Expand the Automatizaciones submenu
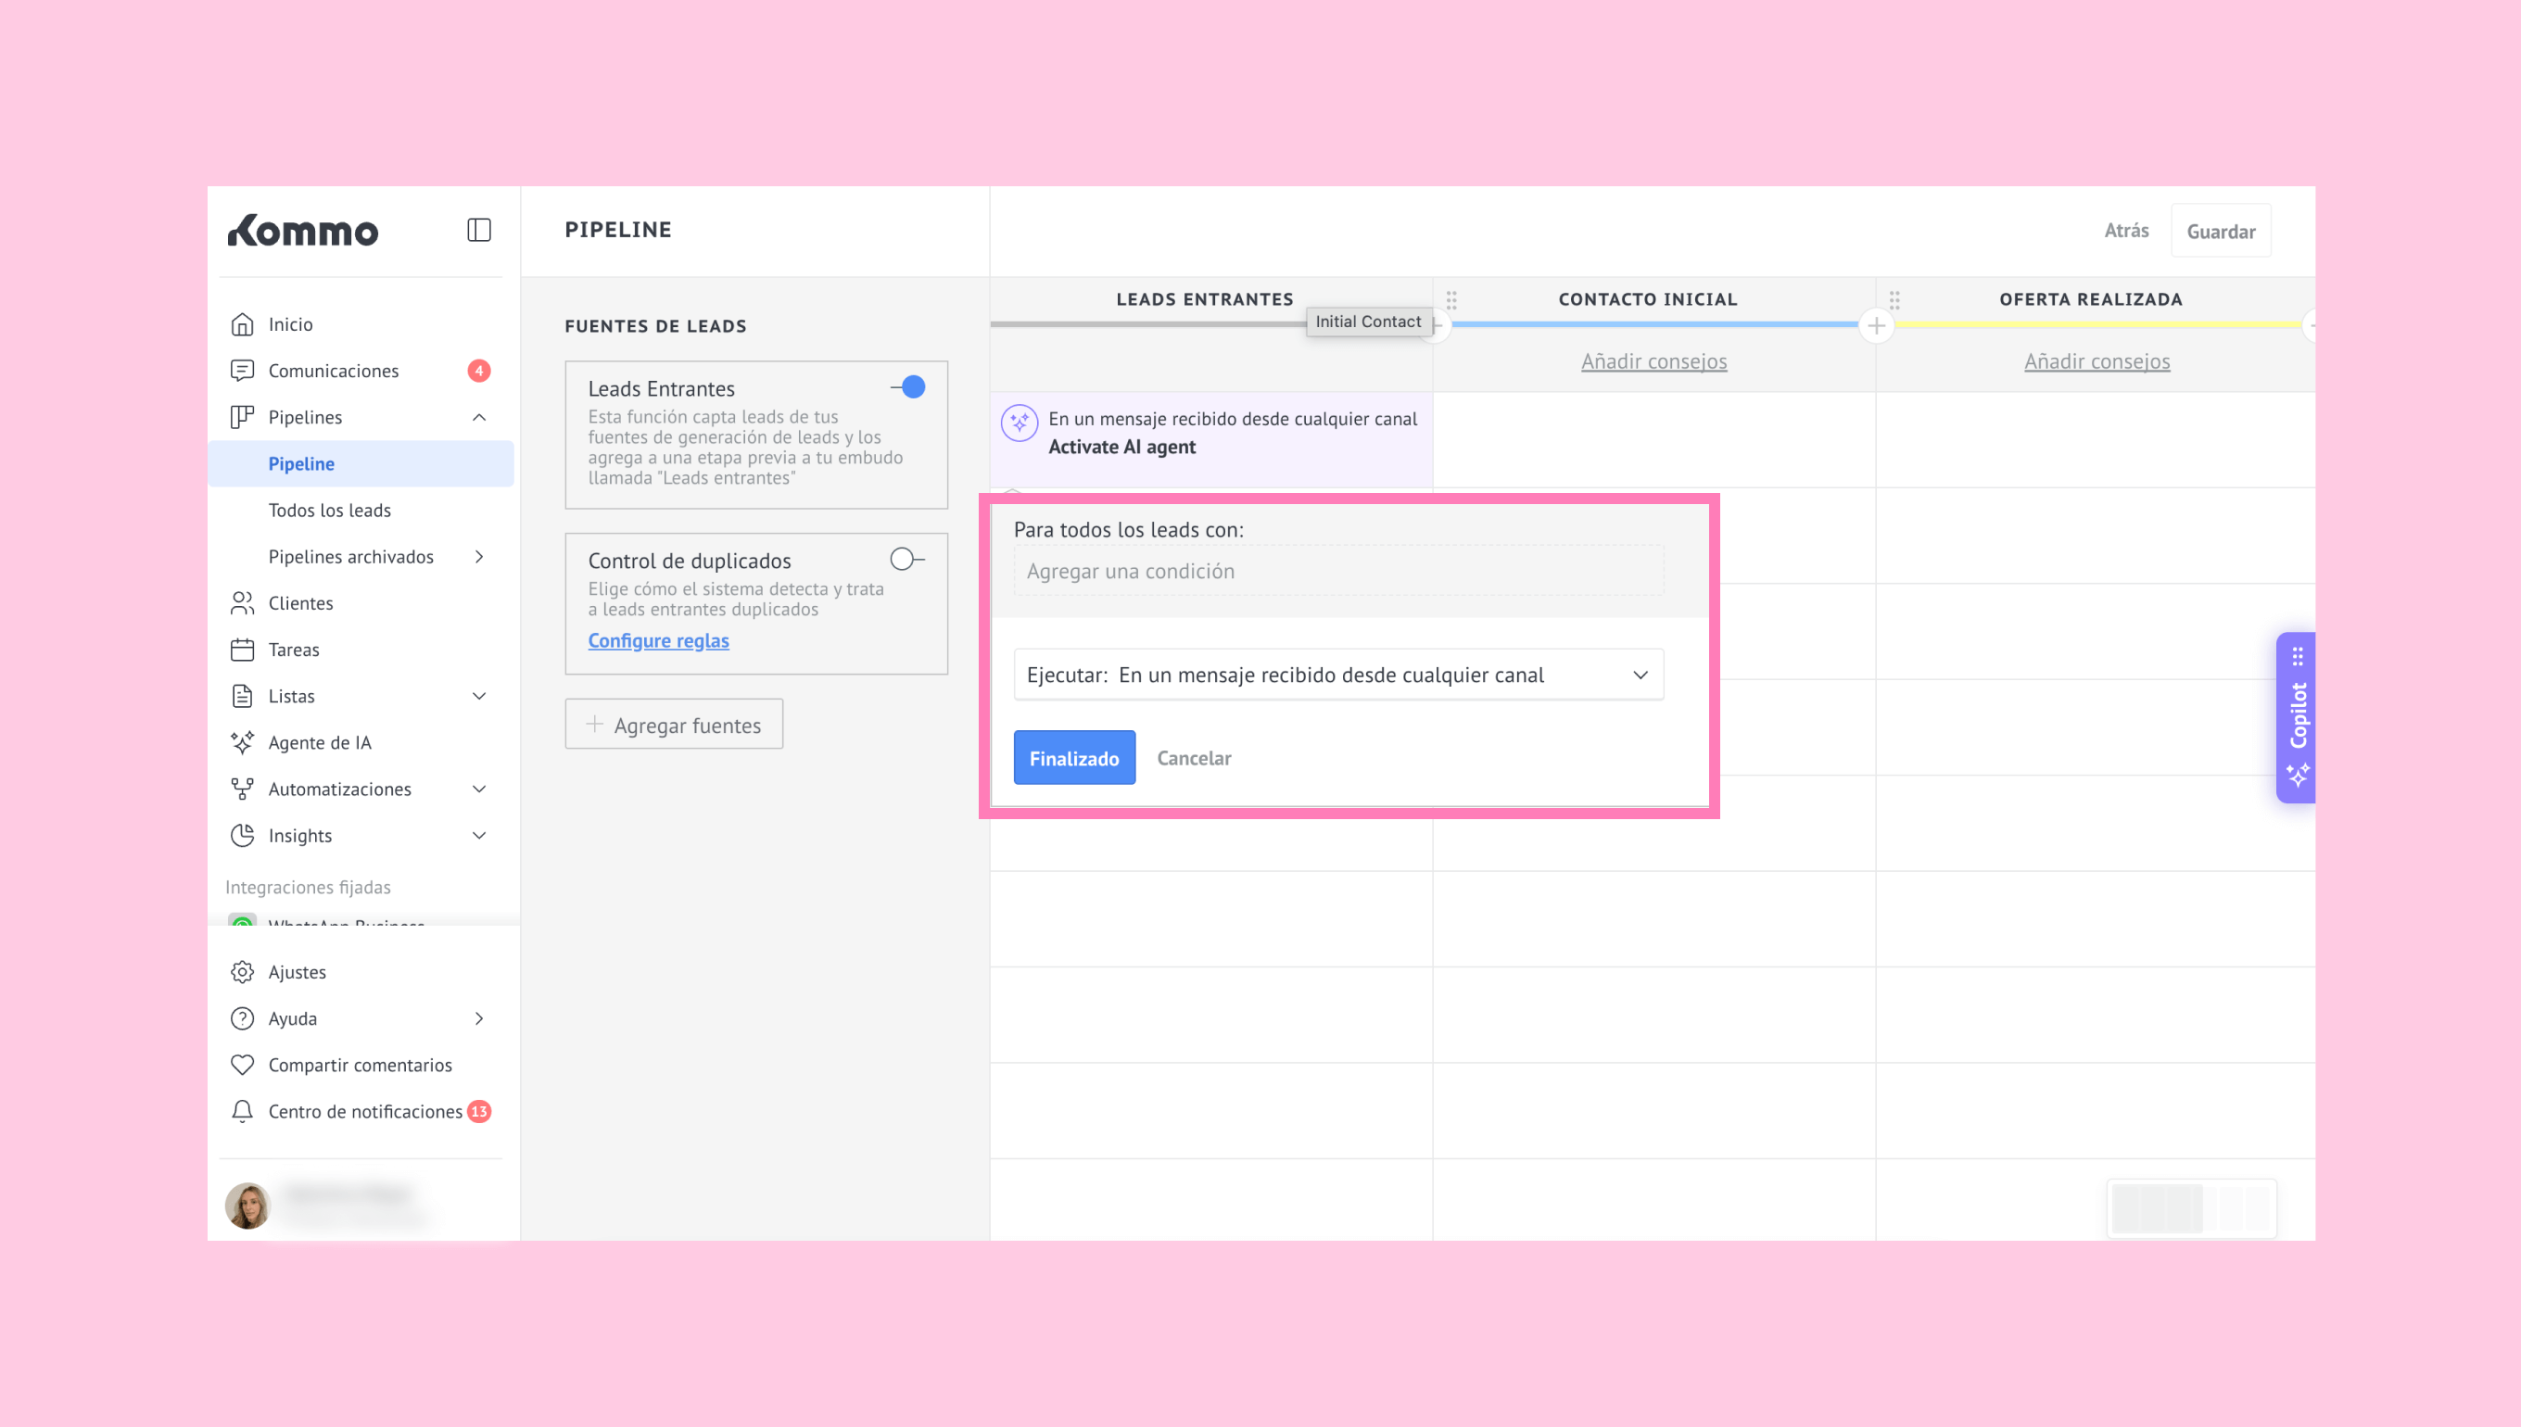Image resolution: width=2521 pixels, height=1427 pixels. [x=479, y=789]
